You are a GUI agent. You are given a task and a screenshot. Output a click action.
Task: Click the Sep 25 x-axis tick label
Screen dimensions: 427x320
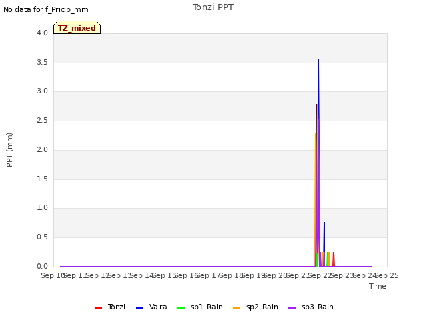coord(387,276)
